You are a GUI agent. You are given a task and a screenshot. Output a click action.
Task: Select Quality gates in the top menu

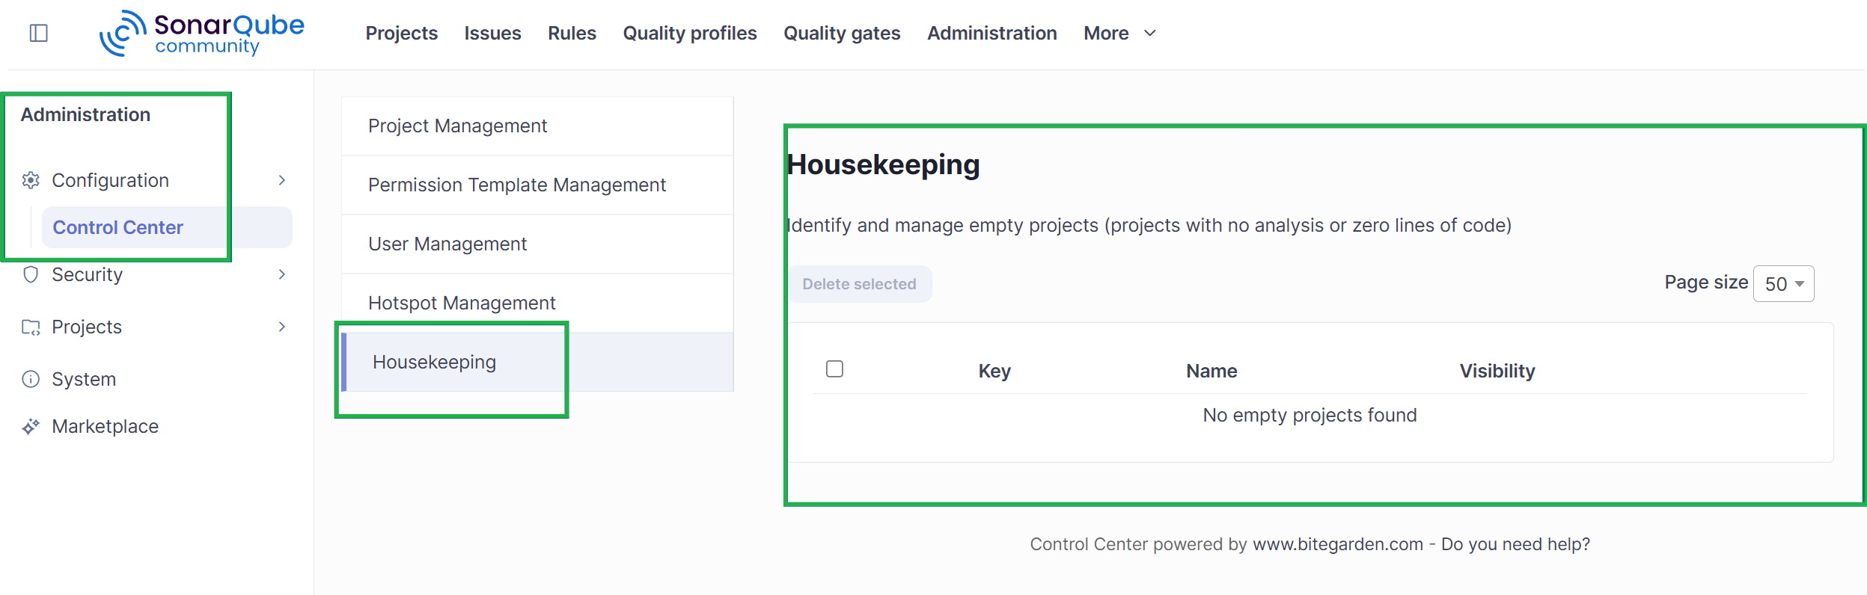pyautogui.click(x=841, y=33)
